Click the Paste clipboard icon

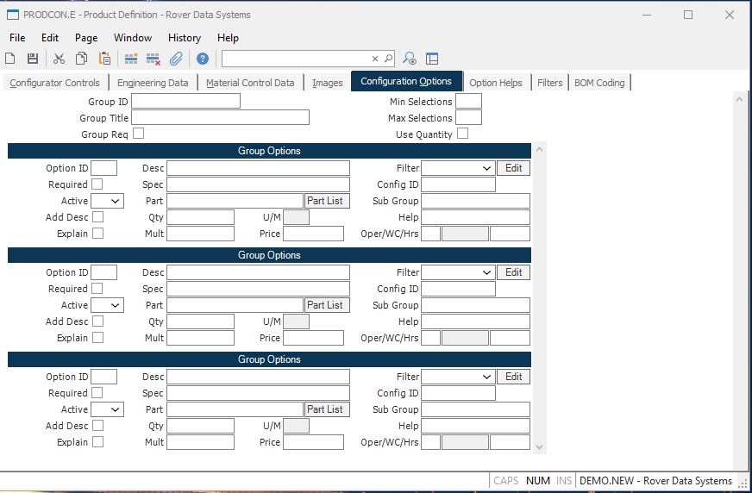tap(104, 59)
